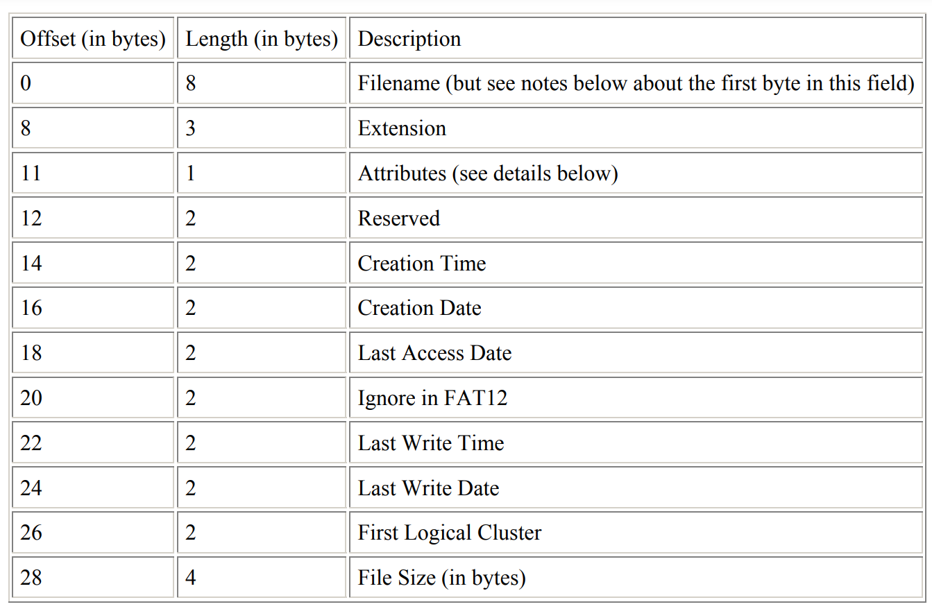Select the Filename description cell
The height and width of the screenshot is (609, 932).
(635, 83)
